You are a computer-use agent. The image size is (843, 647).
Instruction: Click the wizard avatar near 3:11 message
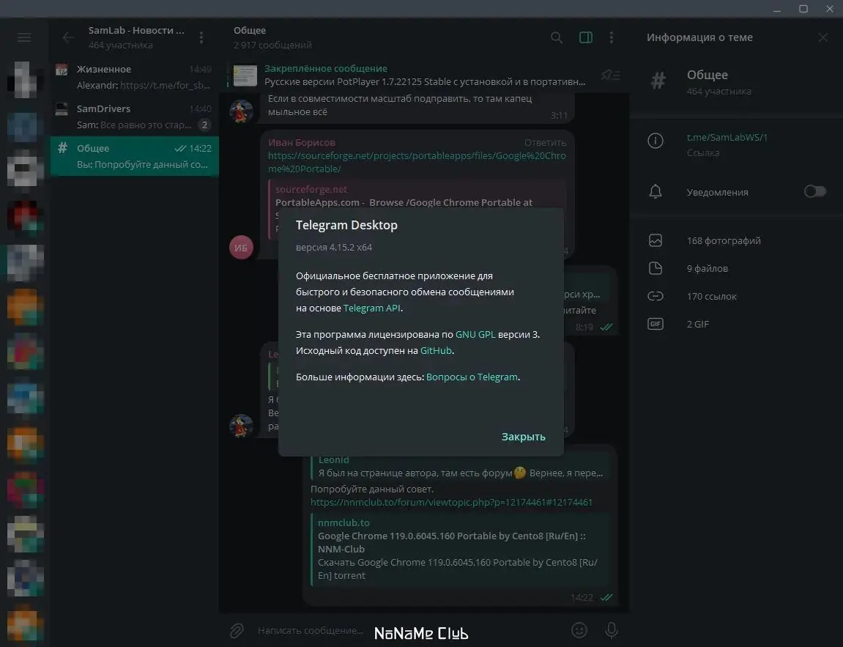241,111
